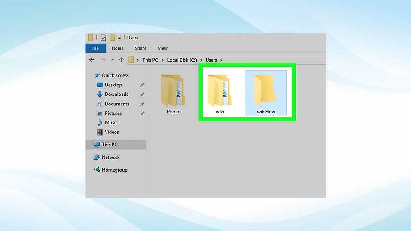Click the Forward navigation arrow
This screenshot has width=411, height=231.
103,60
